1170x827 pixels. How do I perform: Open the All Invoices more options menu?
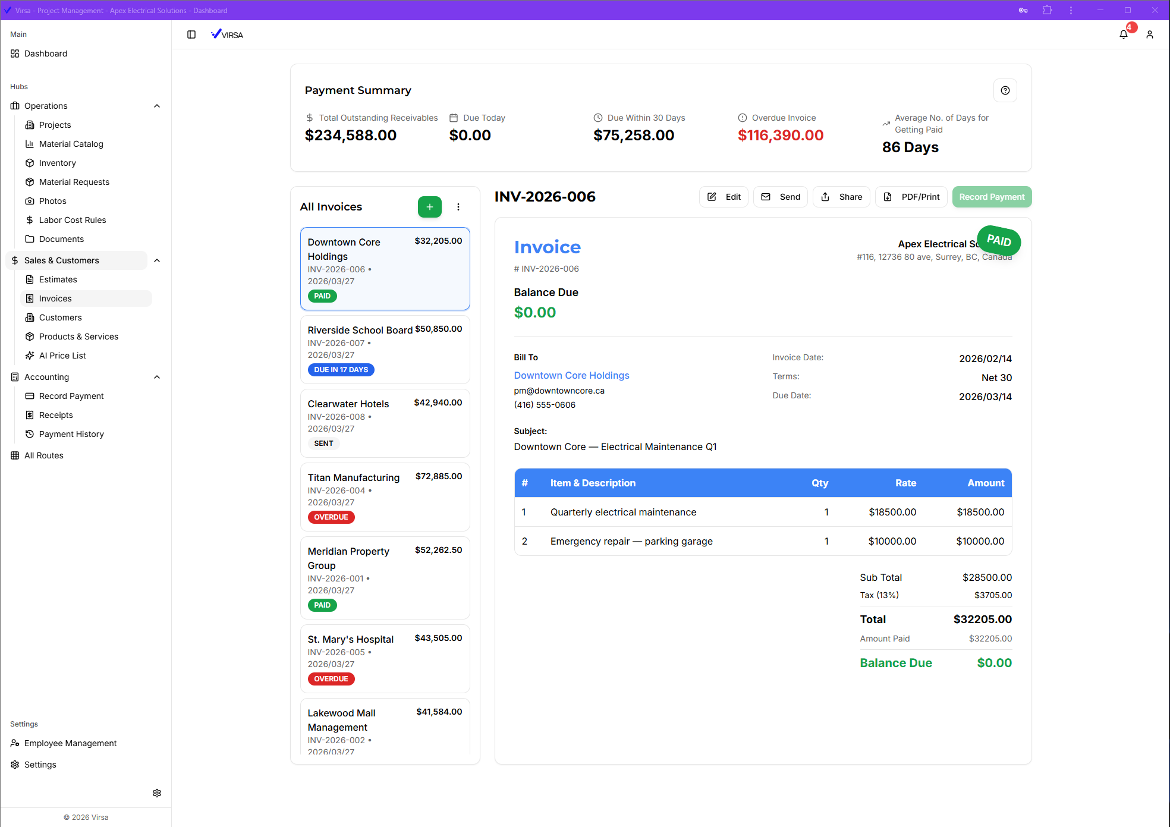click(458, 207)
